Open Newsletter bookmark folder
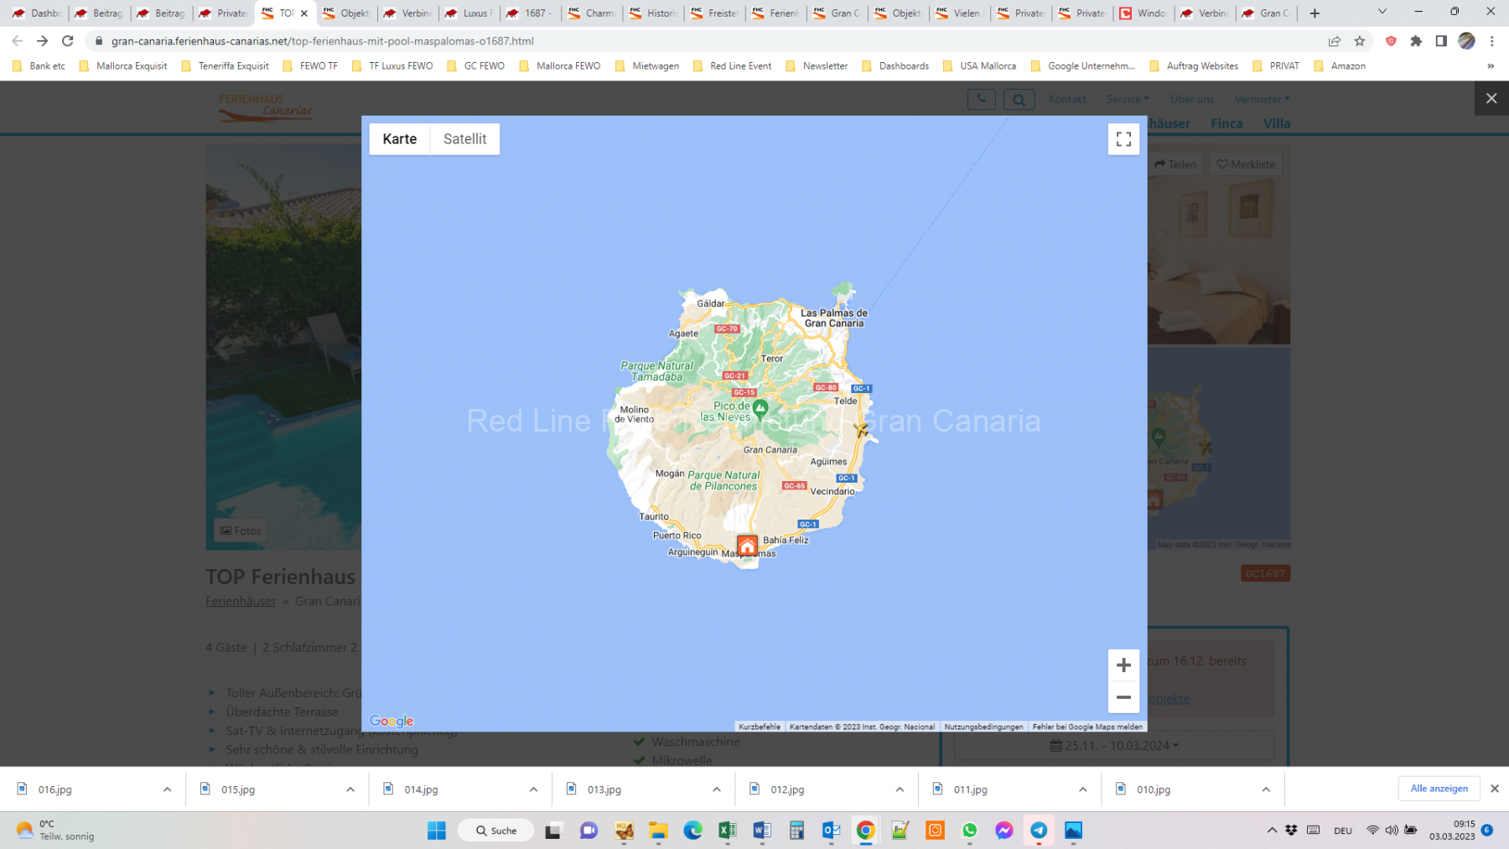Image resolution: width=1509 pixels, height=849 pixels. tap(817, 66)
